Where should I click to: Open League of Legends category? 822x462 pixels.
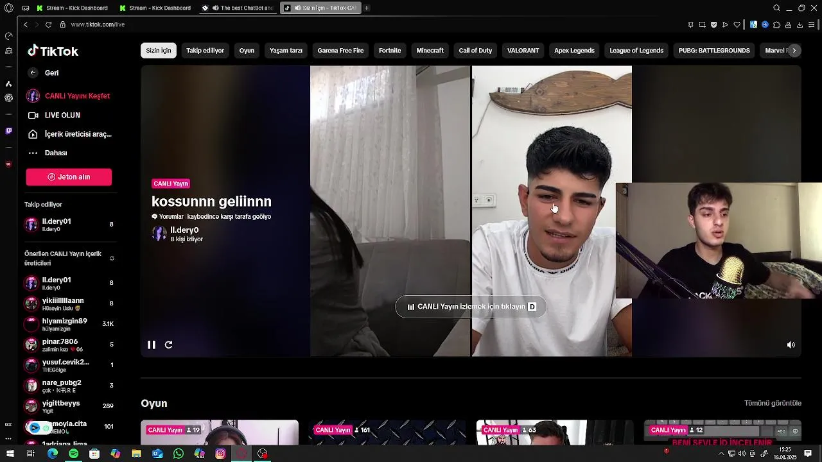(636, 51)
